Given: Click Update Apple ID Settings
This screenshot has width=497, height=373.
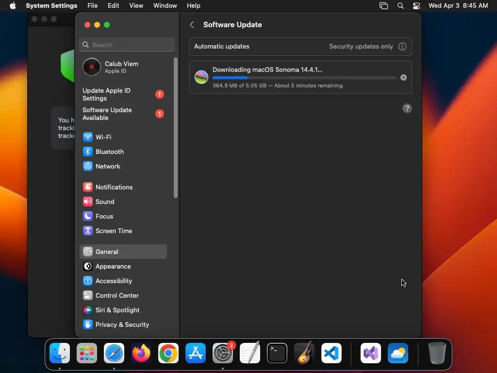Looking at the screenshot, I should (123, 95).
